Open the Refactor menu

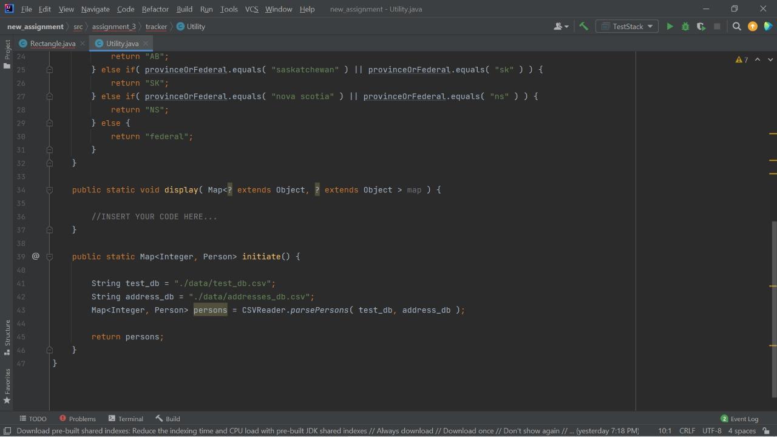[155, 8]
